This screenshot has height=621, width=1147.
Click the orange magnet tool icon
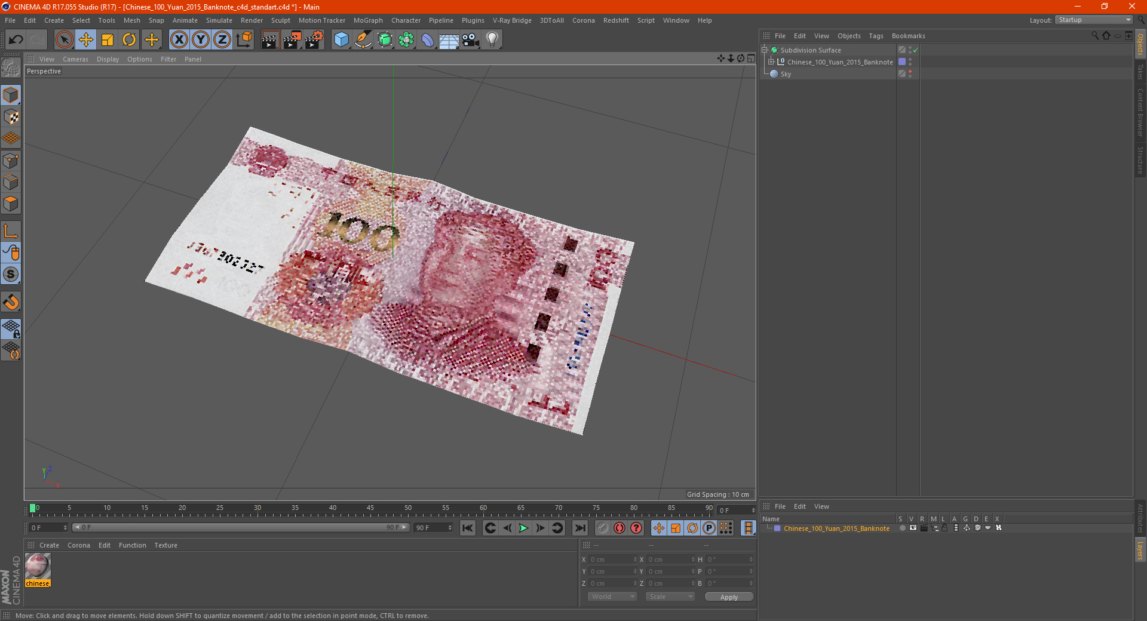[11, 302]
